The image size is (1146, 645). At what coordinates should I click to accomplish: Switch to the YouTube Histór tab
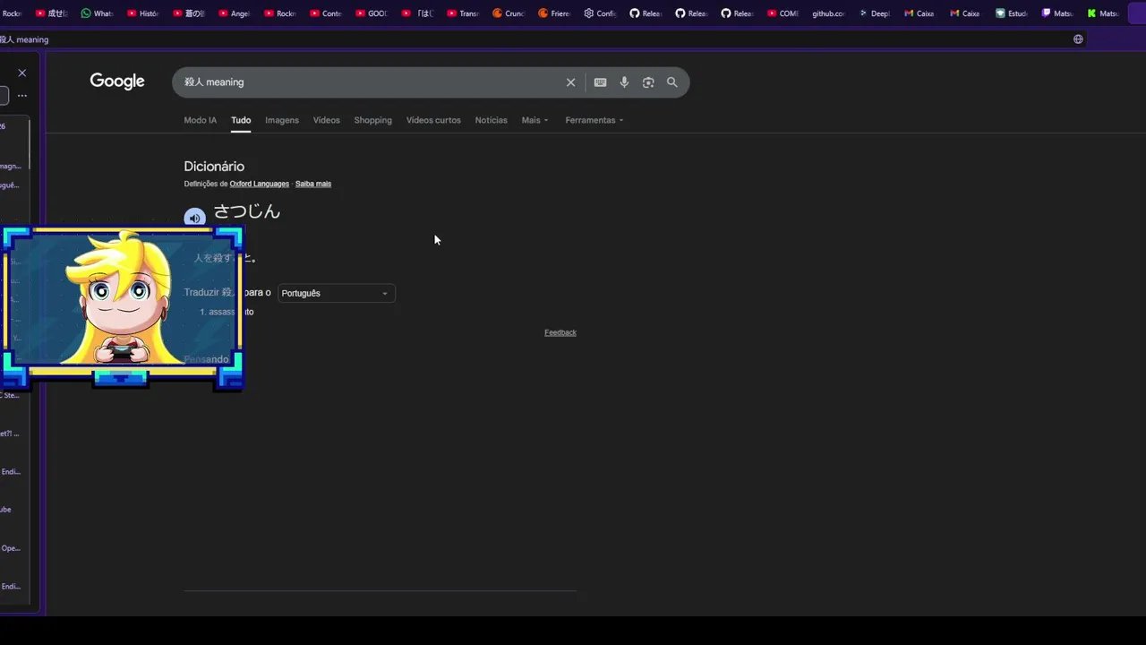click(x=142, y=13)
